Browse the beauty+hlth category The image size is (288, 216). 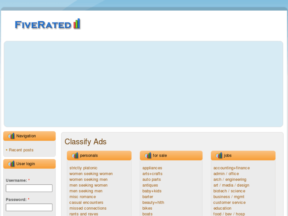[153, 203]
